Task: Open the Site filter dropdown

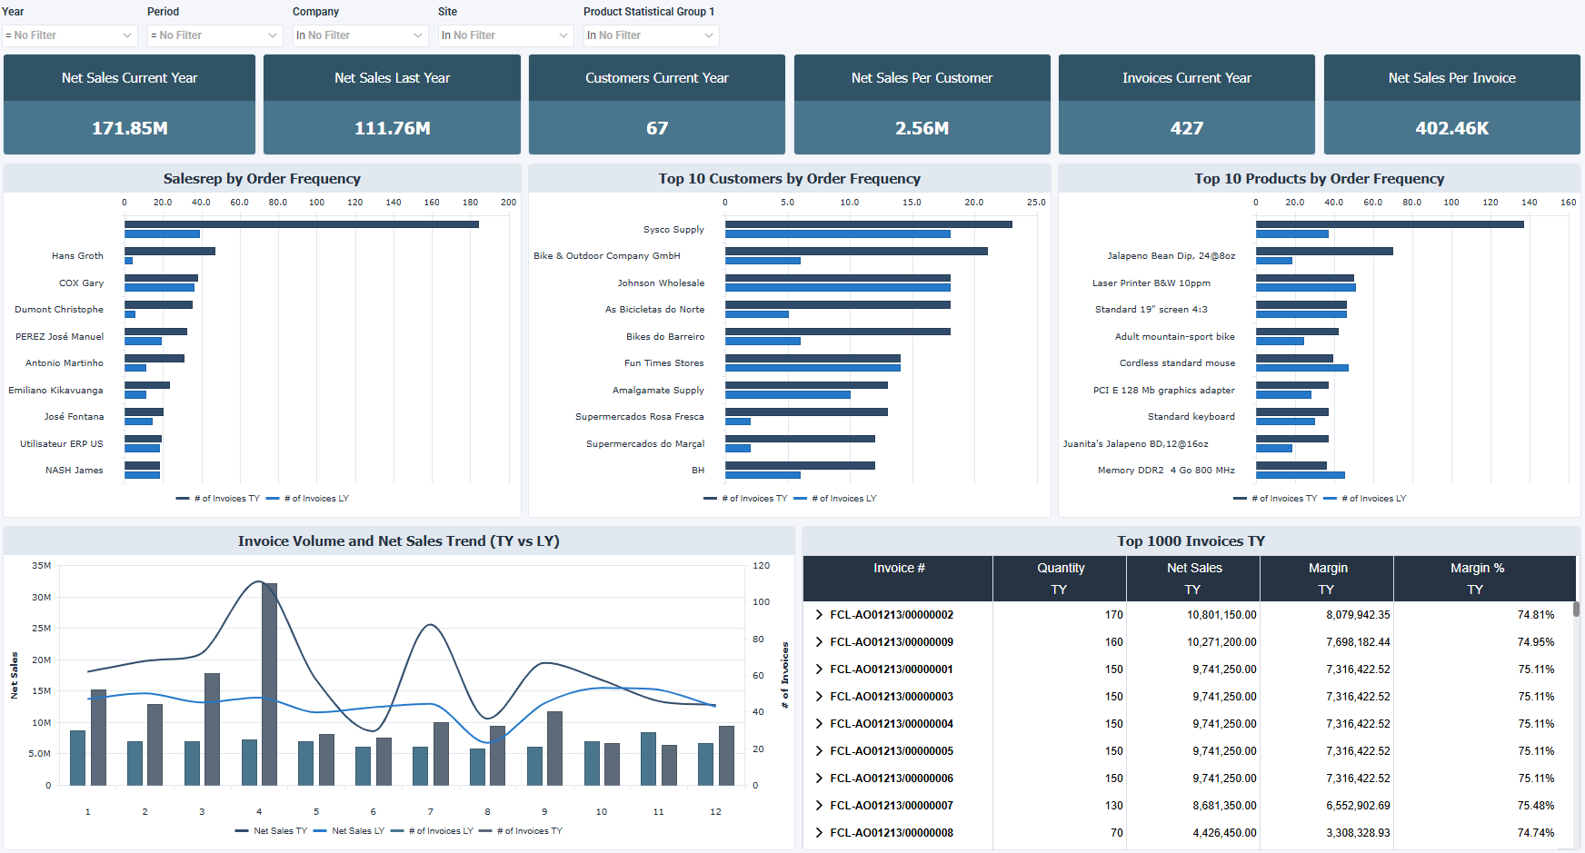Action: (505, 35)
